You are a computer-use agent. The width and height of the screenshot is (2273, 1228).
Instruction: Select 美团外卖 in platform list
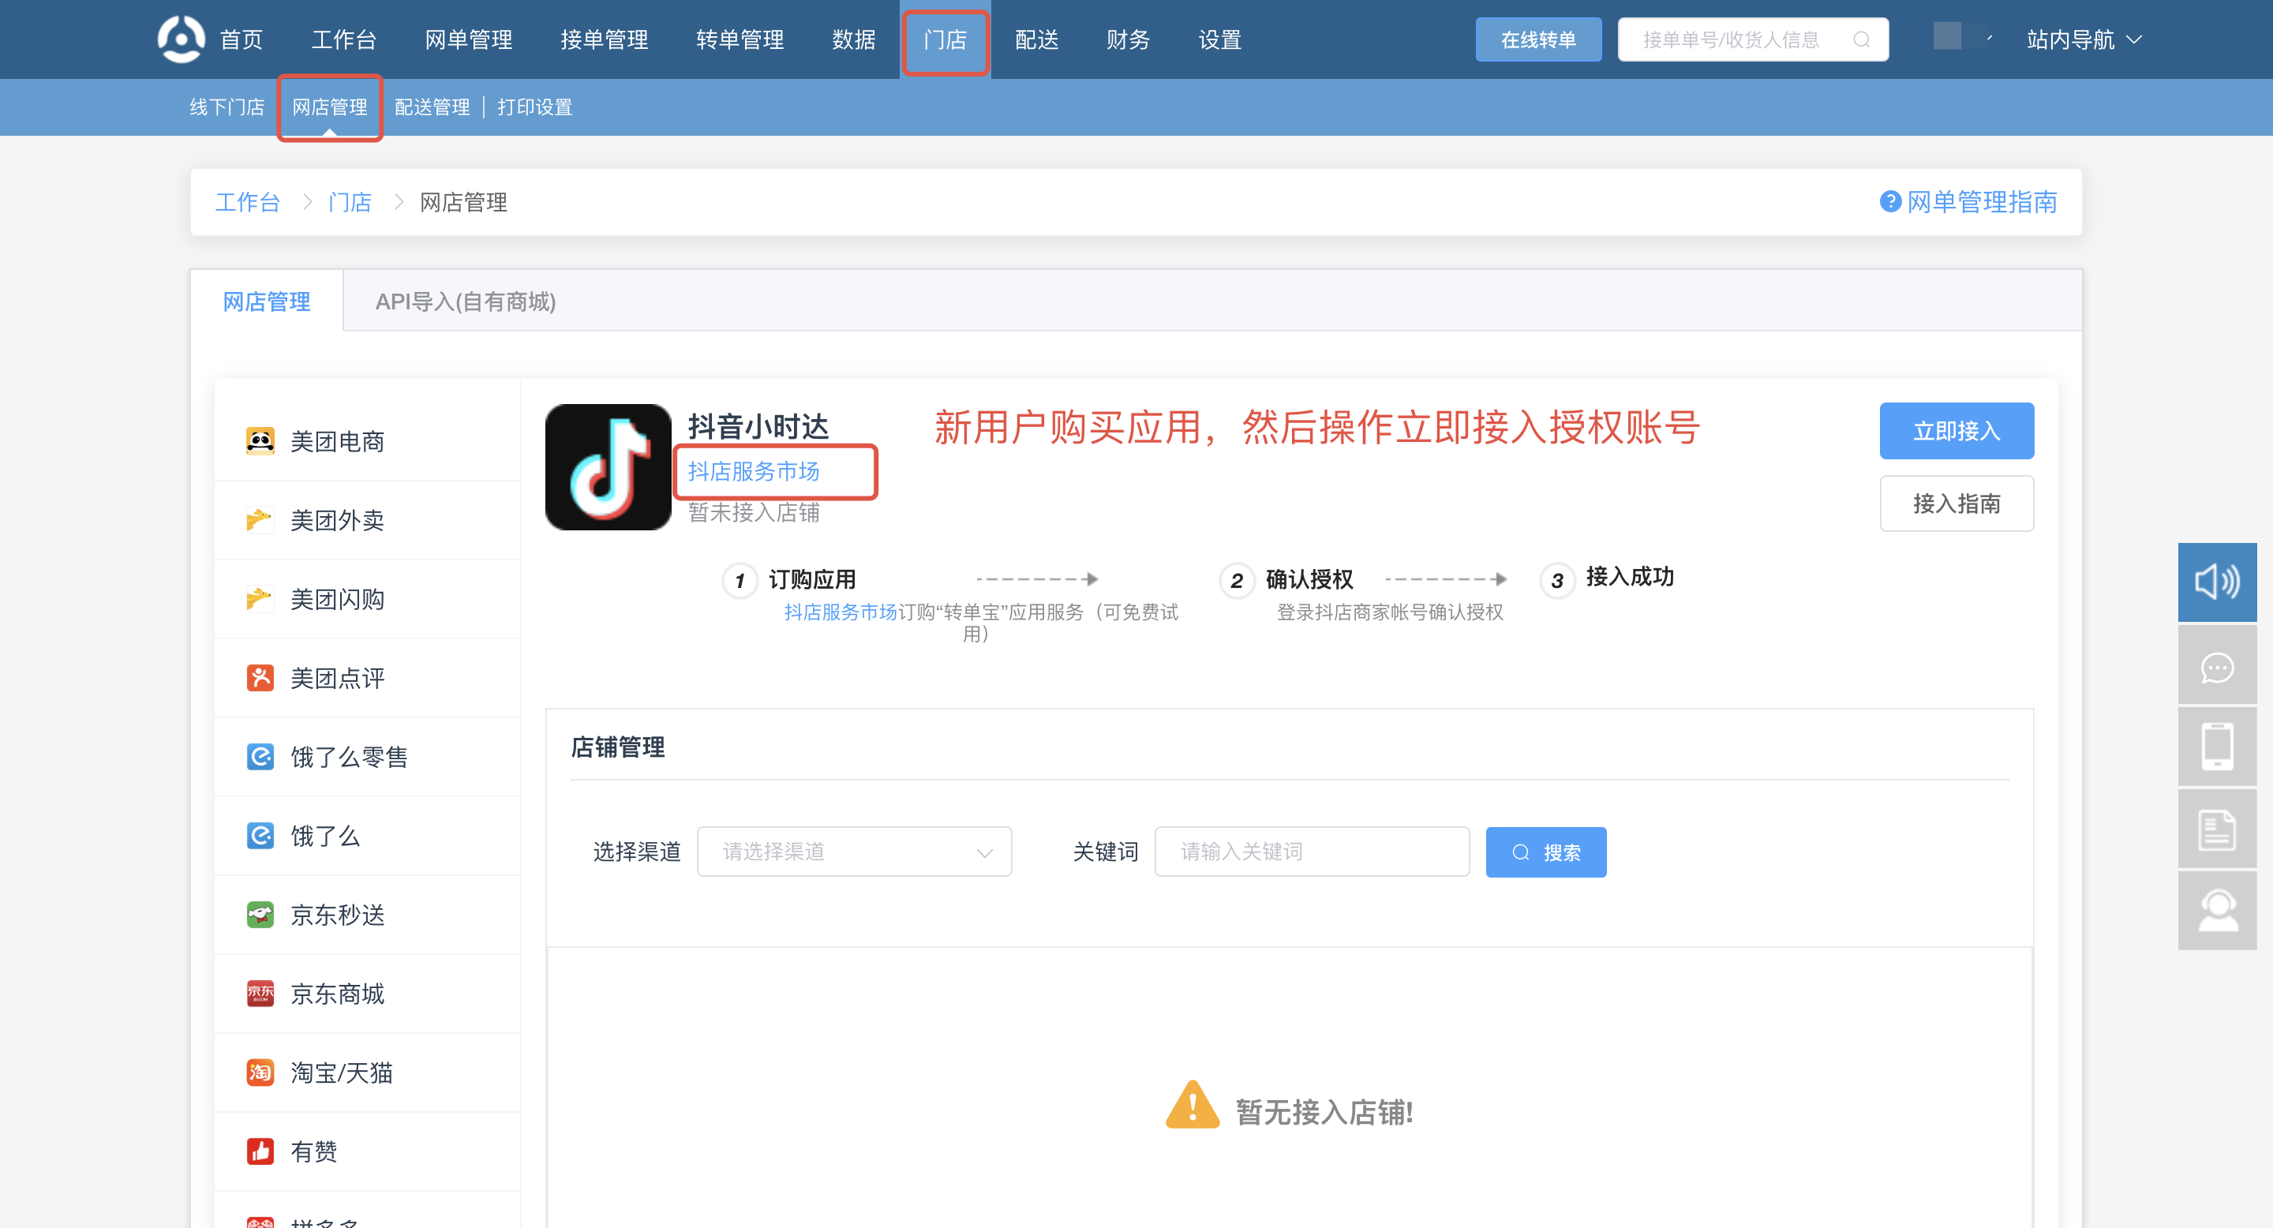(x=368, y=519)
